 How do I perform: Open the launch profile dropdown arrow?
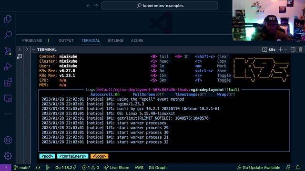285,49
